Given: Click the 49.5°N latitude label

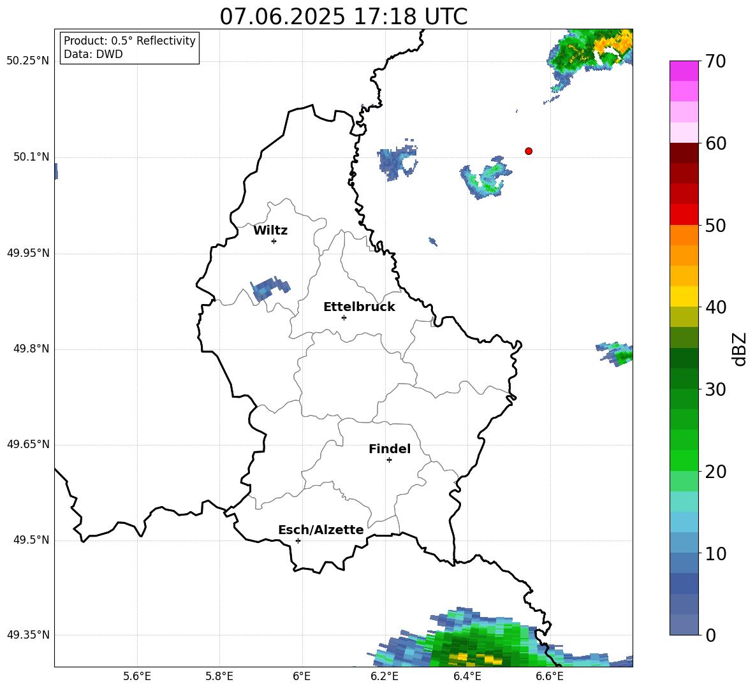Looking at the screenshot, I should 31,540.
